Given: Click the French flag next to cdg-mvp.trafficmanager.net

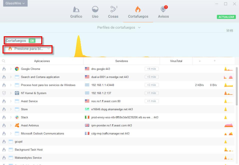Looking at the screenshot, I should (87, 133).
